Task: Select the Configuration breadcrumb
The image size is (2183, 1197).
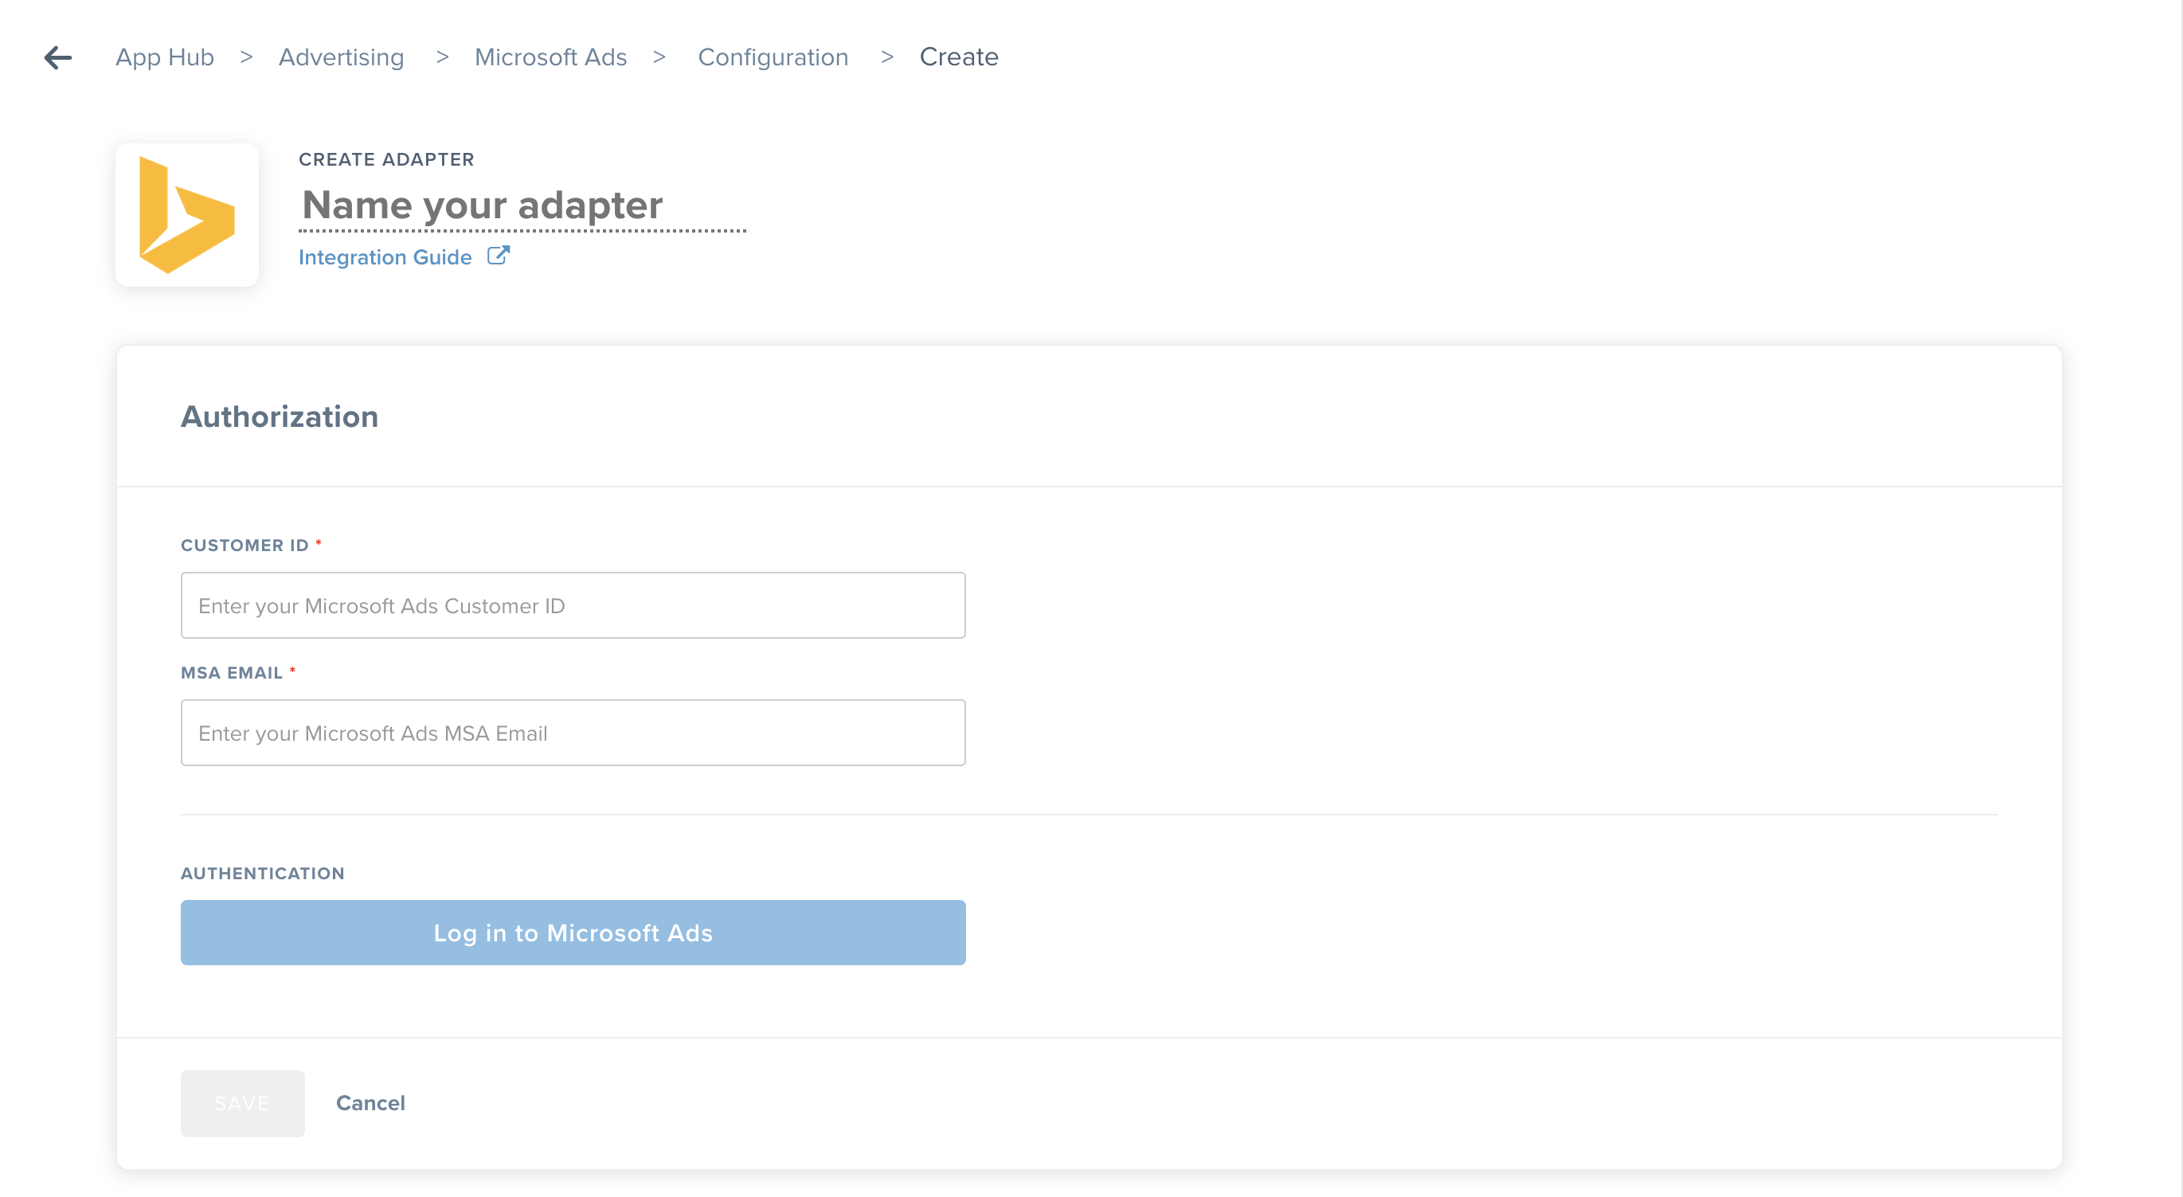Action: pyautogui.click(x=773, y=57)
